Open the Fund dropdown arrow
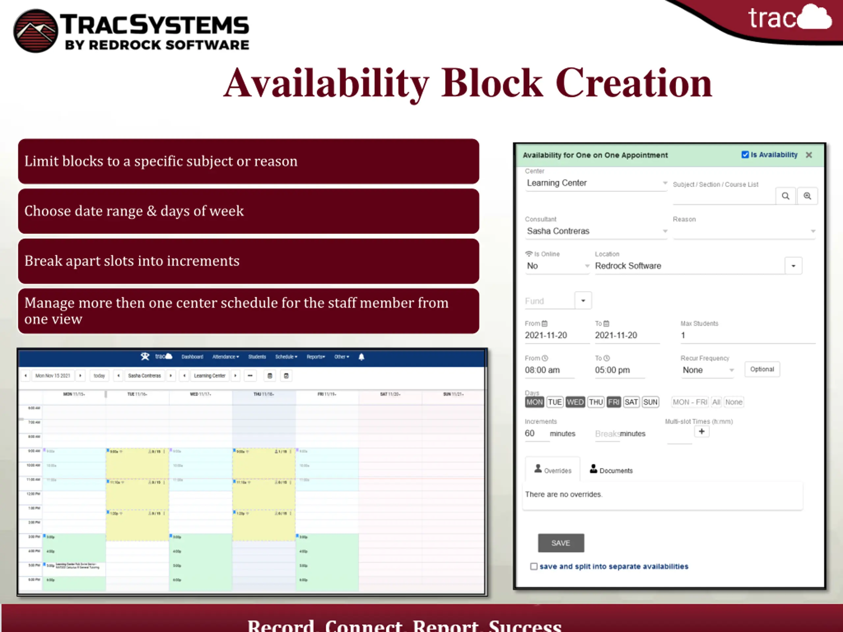843x632 pixels. [x=583, y=301]
